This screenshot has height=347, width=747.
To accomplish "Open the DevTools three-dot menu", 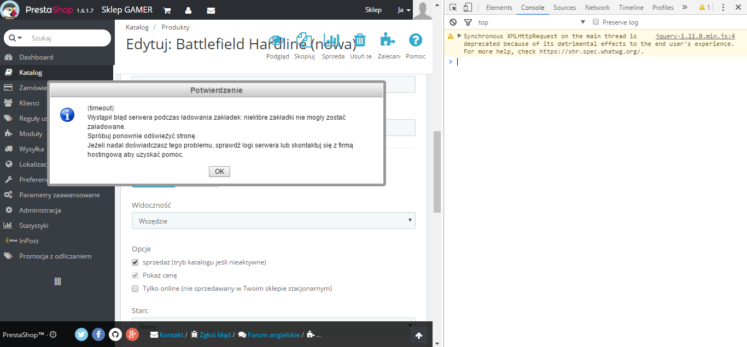I will click(723, 8).
